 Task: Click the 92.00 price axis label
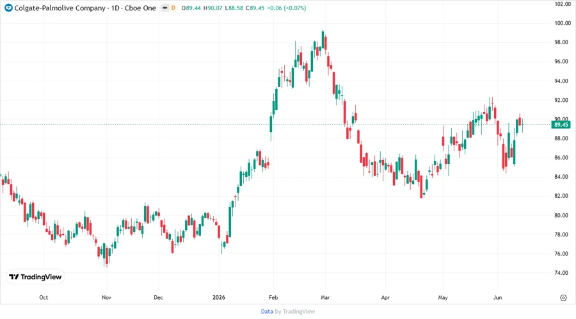point(561,100)
